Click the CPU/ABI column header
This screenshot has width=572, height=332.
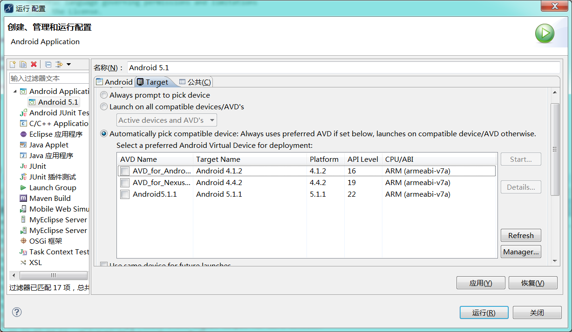click(439, 159)
